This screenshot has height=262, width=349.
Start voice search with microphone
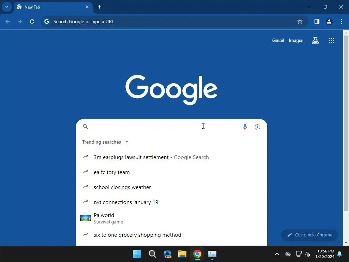click(x=245, y=127)
